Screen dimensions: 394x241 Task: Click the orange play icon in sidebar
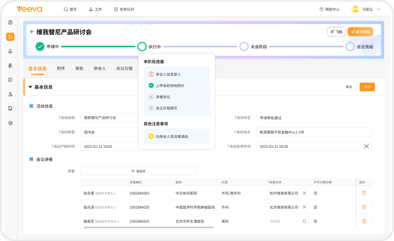[x=10, y=37]
